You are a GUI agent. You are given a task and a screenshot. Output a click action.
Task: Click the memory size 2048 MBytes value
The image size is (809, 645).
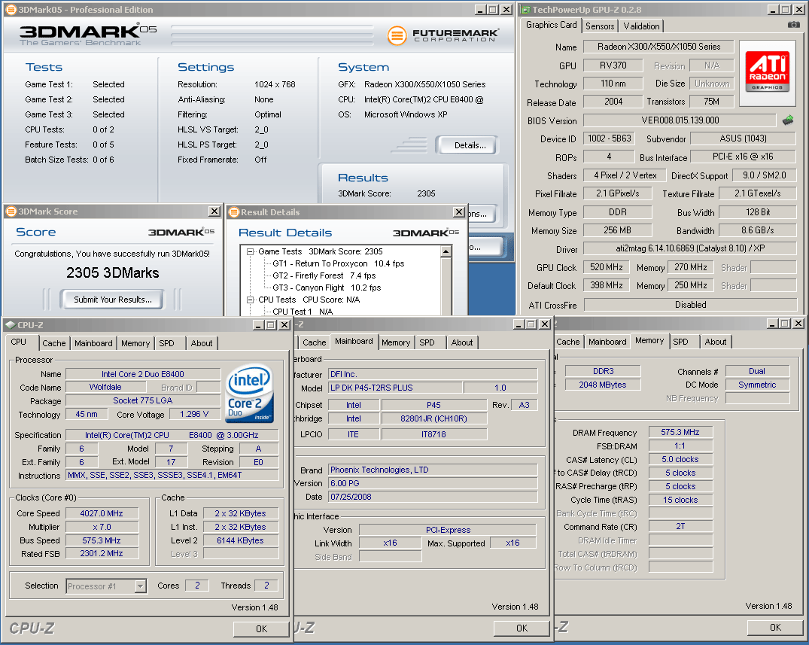click(603, 385)
